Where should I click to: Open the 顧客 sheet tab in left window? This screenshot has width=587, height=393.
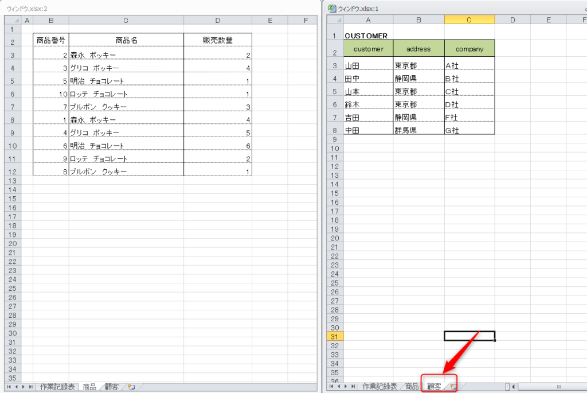pyautogui.click(x=111, y=387)
